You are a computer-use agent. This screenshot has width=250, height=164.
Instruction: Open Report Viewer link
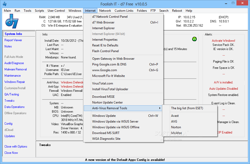click(13, 40)
